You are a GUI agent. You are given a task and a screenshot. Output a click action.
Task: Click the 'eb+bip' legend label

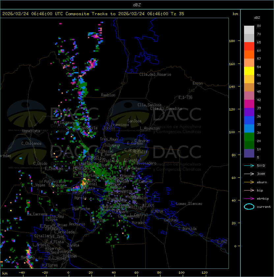pos(263,199)
